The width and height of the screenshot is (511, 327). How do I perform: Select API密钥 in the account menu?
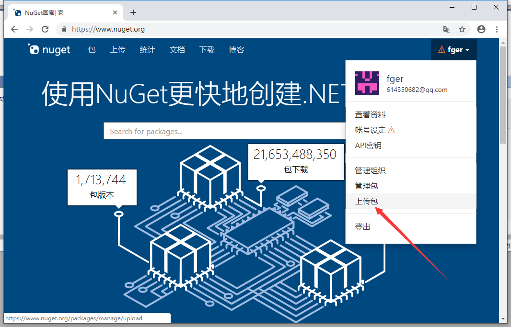click(x=368, y=146)
